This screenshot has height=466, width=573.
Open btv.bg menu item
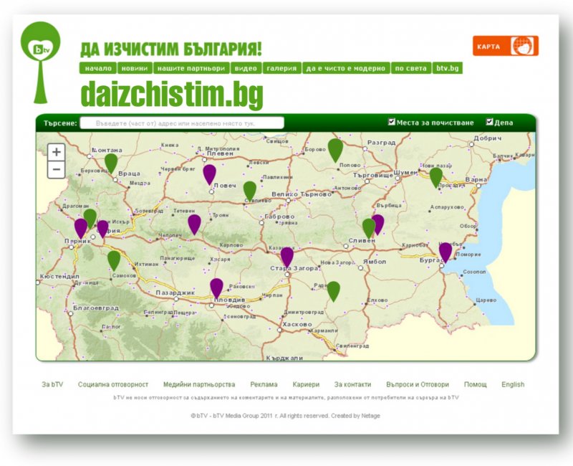click(448, 68)
